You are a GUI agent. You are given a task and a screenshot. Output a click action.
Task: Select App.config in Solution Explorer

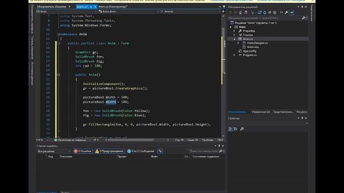pyautogui.click(x=249, y=51)
